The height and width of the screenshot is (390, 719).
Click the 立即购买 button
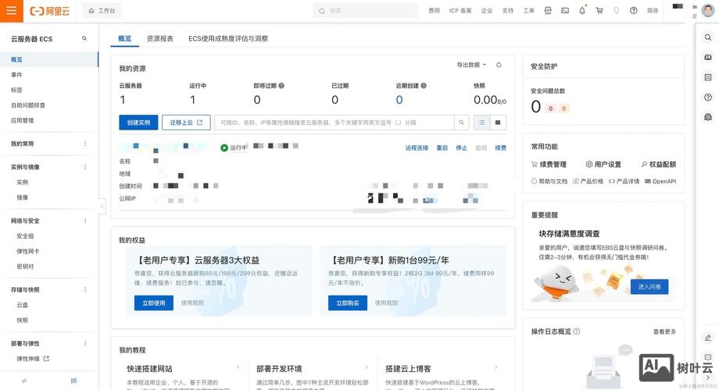click(x=348, y=303)
